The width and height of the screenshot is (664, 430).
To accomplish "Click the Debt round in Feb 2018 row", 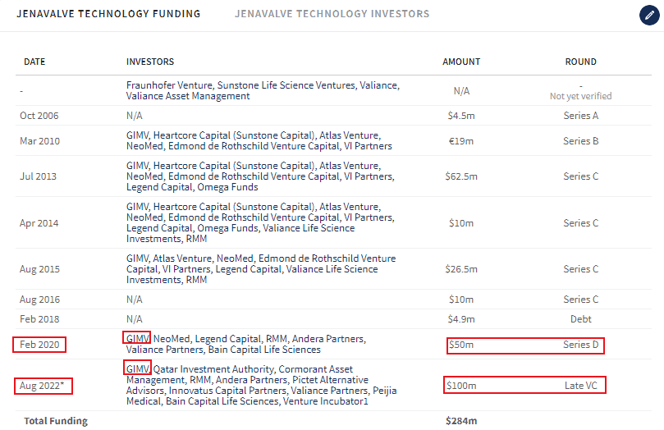I will tap(580, 318).
